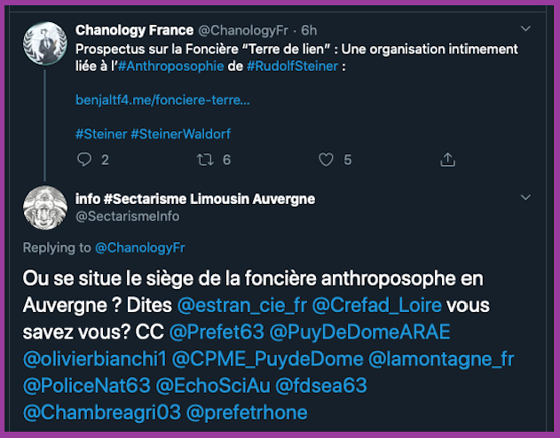Image resolution: width=560 pixels, height=438 pixels.
Task: Open the Sectarisme Limousin Auvergne avatar
Action: click(45, 210)
